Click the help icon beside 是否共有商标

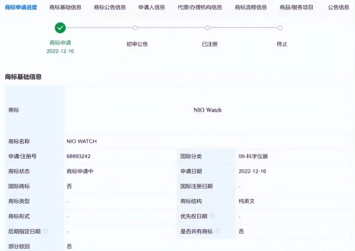coord(217,231)
